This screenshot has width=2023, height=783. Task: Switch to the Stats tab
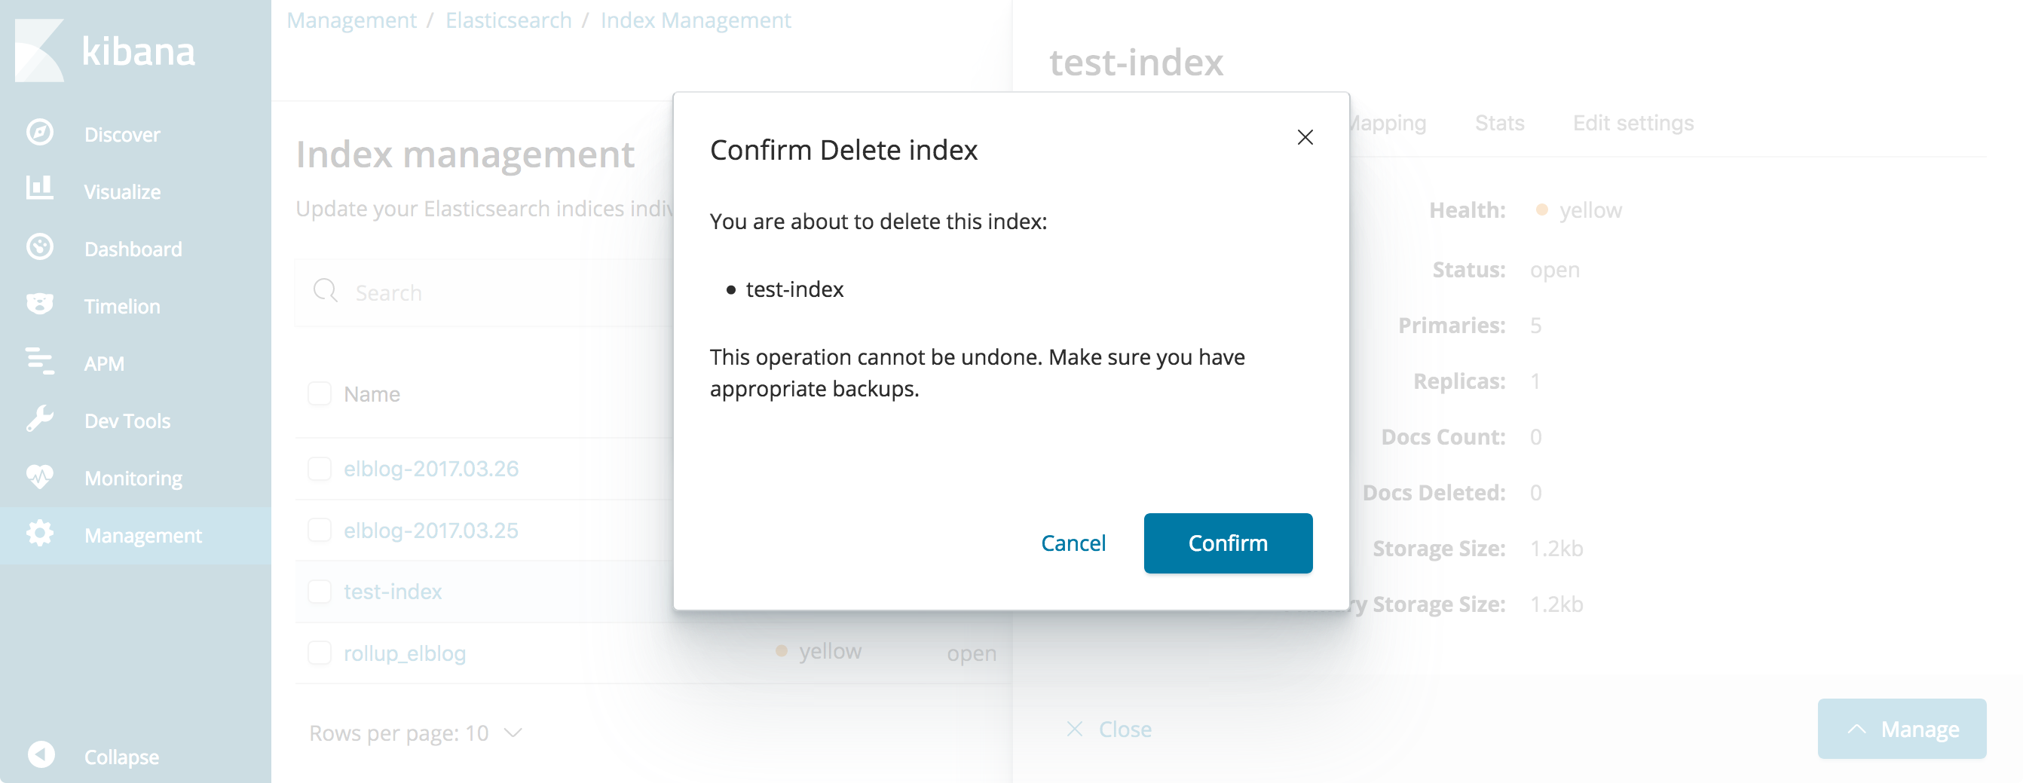[1499, 123]
